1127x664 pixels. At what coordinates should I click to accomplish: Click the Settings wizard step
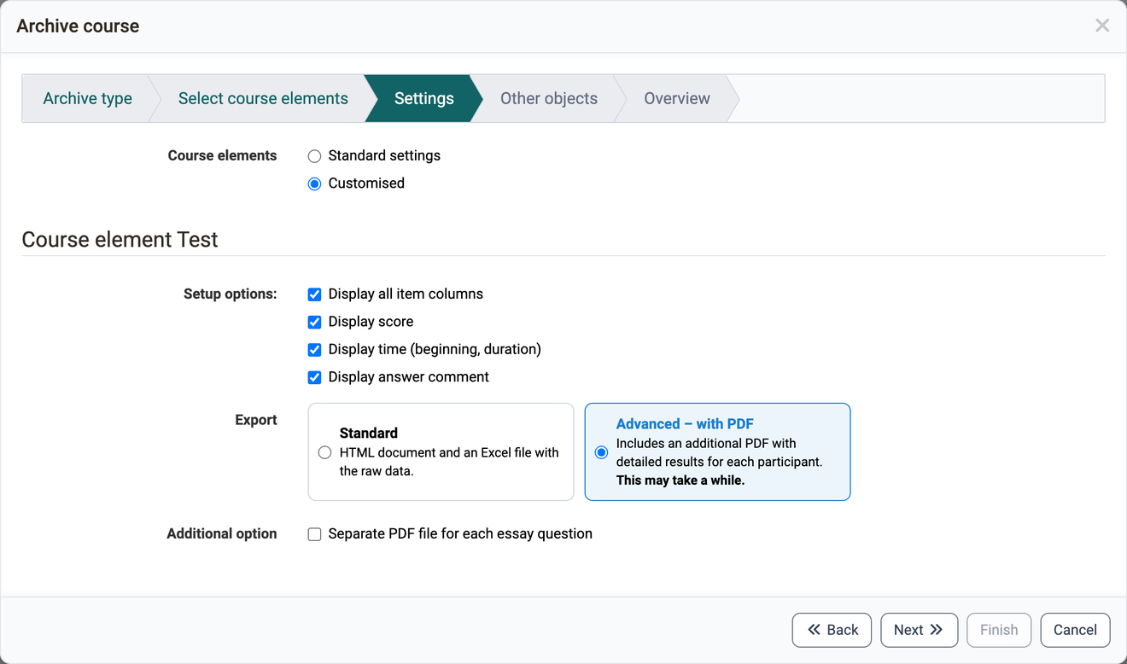point(423,98)
